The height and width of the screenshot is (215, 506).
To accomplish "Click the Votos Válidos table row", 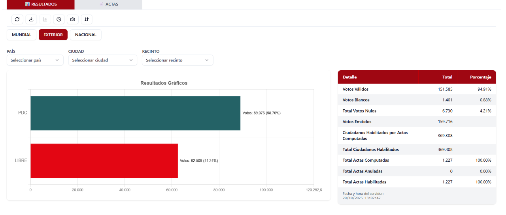I will point(417,89).
